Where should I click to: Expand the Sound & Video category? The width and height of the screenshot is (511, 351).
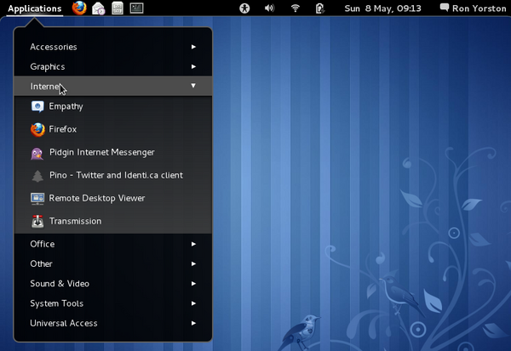(113, 284)
